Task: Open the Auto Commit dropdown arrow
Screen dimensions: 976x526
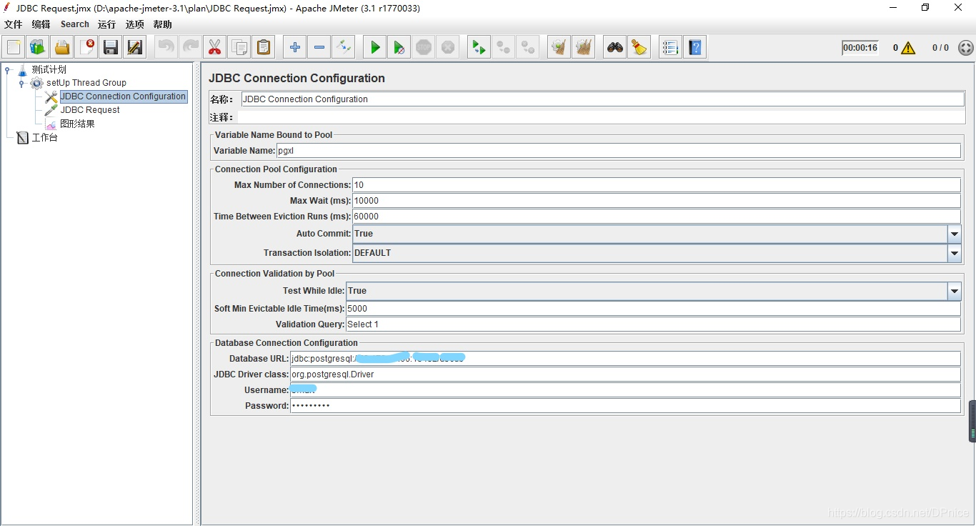Action: 955,234
